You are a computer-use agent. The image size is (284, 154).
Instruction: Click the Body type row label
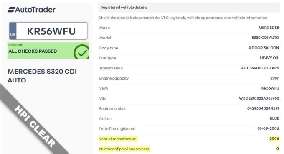(x=109, y=48)
